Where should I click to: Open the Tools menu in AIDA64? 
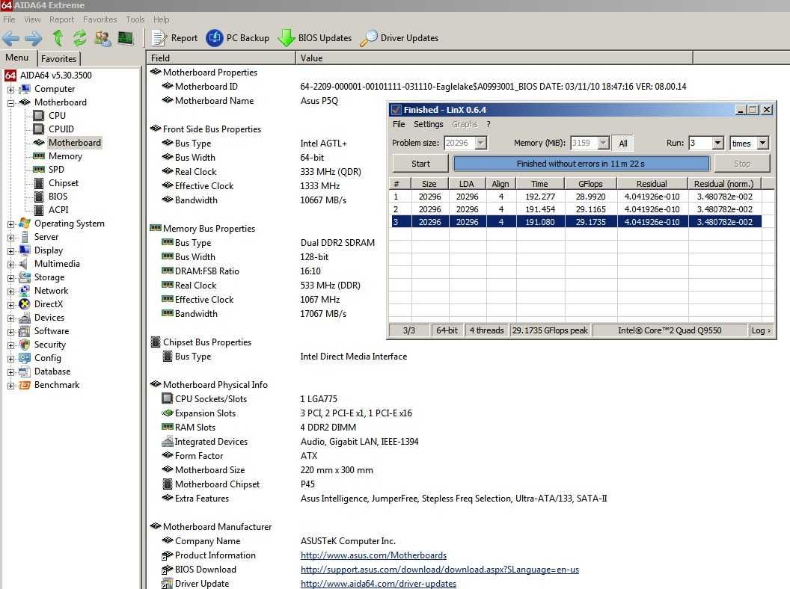(135, 19)
